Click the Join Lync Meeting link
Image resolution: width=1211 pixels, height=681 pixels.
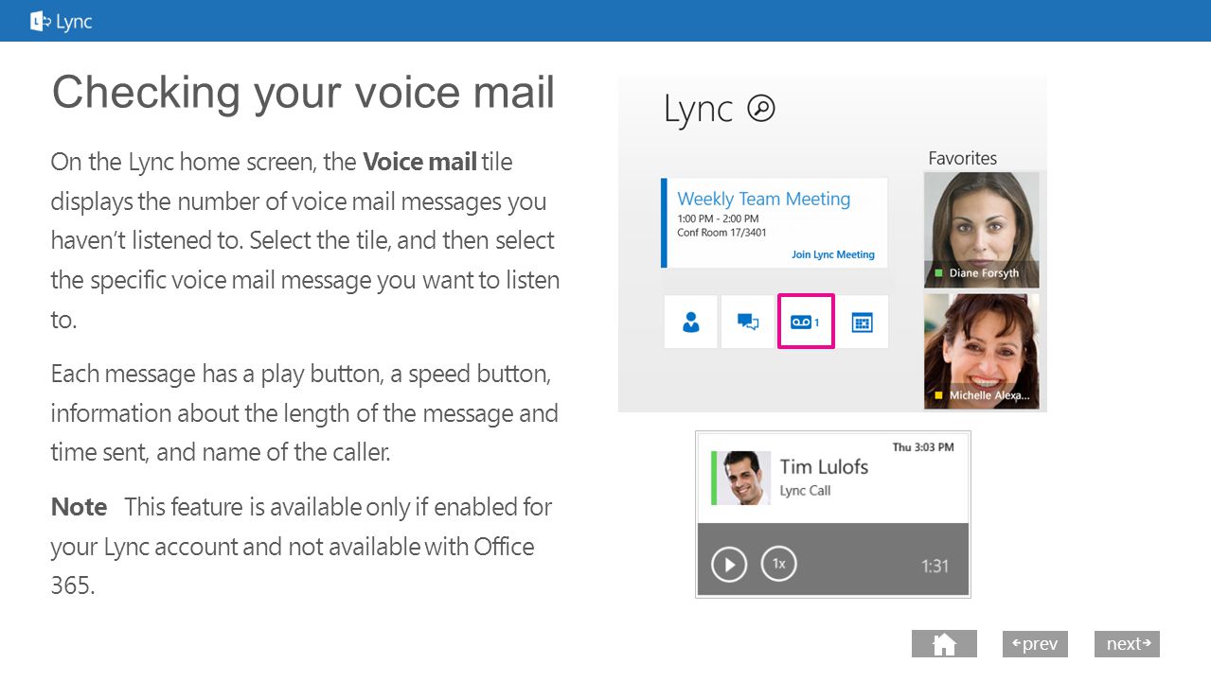tap(833, 254)
